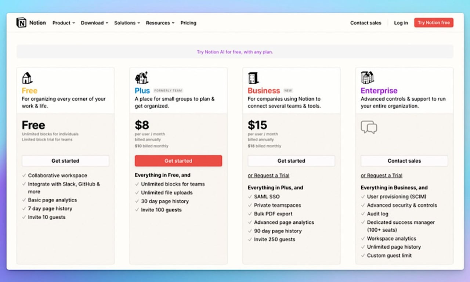Click Custom guest limit feature
The width and height of the screenshot is (470, 282).
point(390,256)
